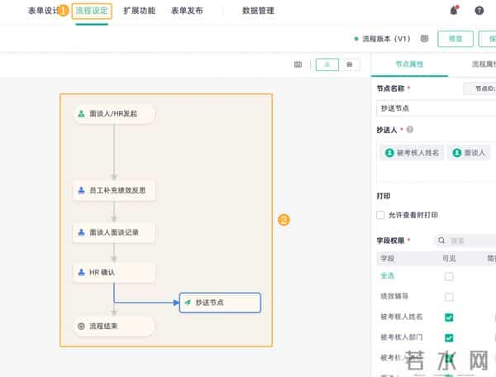Viewport: 496px width, 377px height.
Task: Click 字段 column header
Action: (x=387, y=259)
